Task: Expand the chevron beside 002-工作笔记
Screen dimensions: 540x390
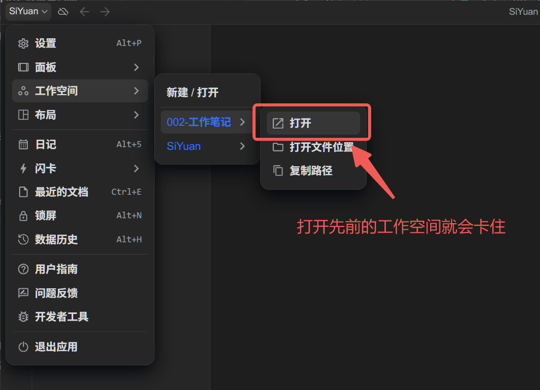Action: [243, 122]
